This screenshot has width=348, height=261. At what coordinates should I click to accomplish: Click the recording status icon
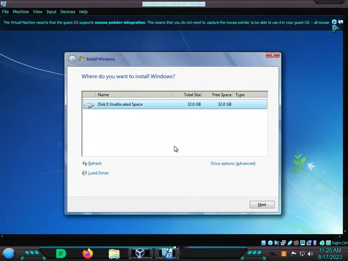(309, 243)
